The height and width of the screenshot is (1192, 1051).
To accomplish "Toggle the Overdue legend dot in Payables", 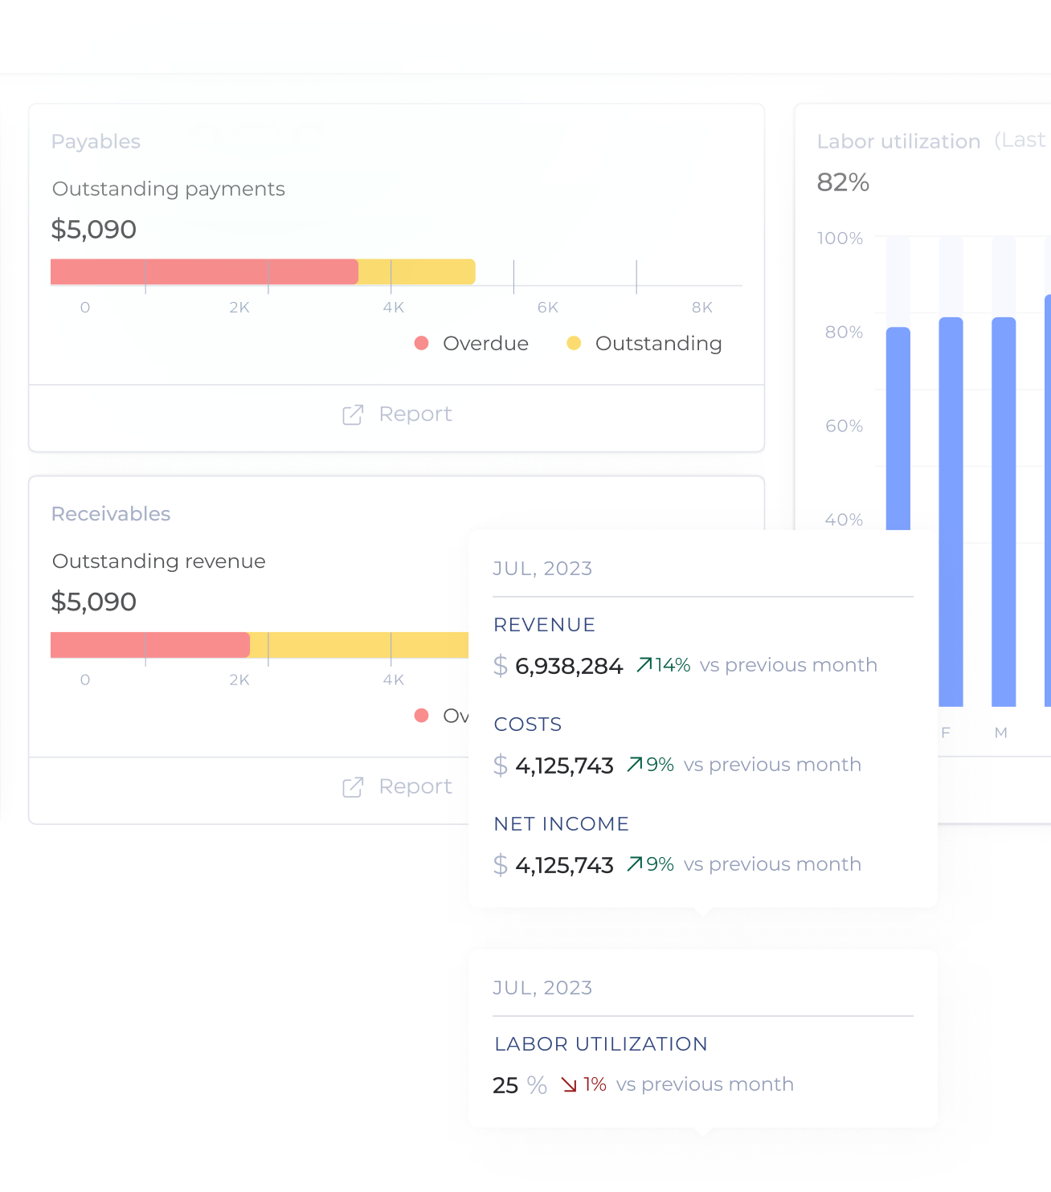I will (421, 344).
